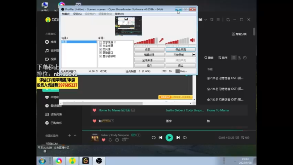Skip to the next track

coord(178,137)
